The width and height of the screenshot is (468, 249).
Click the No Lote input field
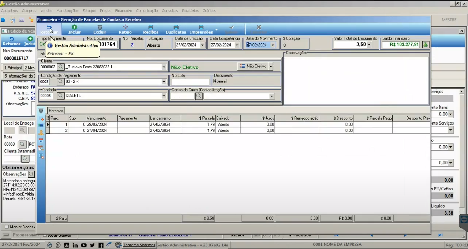coord(190,82)
